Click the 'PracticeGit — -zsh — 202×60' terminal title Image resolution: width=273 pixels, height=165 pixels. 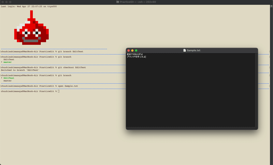click(138, 2)
